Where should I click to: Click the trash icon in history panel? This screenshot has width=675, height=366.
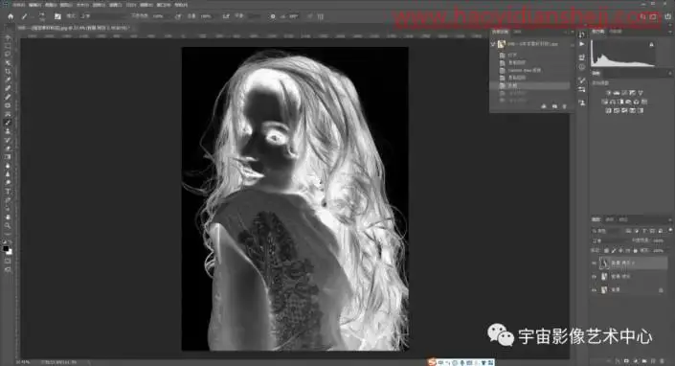point(564,106)
